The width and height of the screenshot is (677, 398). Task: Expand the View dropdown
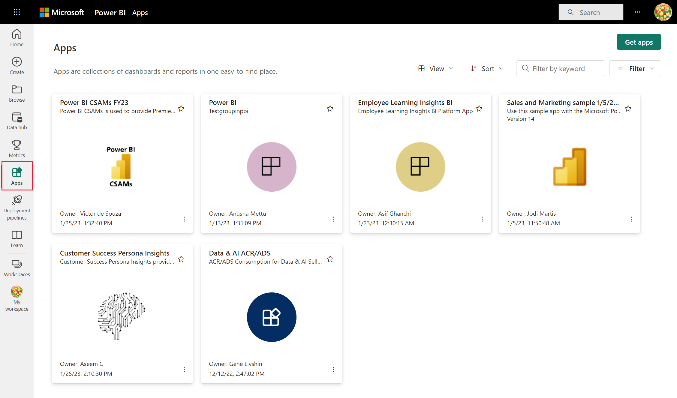coord(436,69)
